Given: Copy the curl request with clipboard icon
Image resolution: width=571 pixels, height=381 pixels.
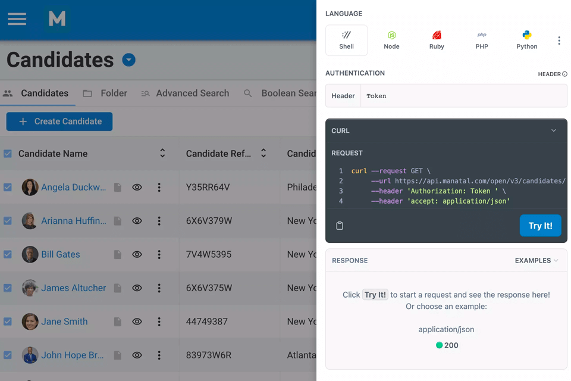Looking at the screenshot, I should [x=340, y=226].
